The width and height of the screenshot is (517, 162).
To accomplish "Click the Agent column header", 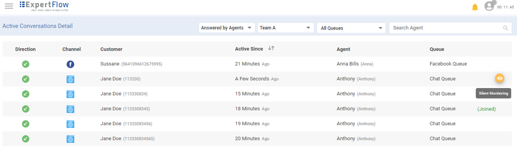I will click(x=343, y=49).
